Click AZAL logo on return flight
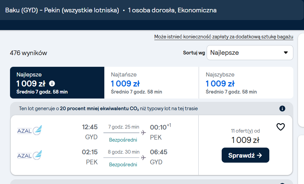304x184 pixels. 30,155
